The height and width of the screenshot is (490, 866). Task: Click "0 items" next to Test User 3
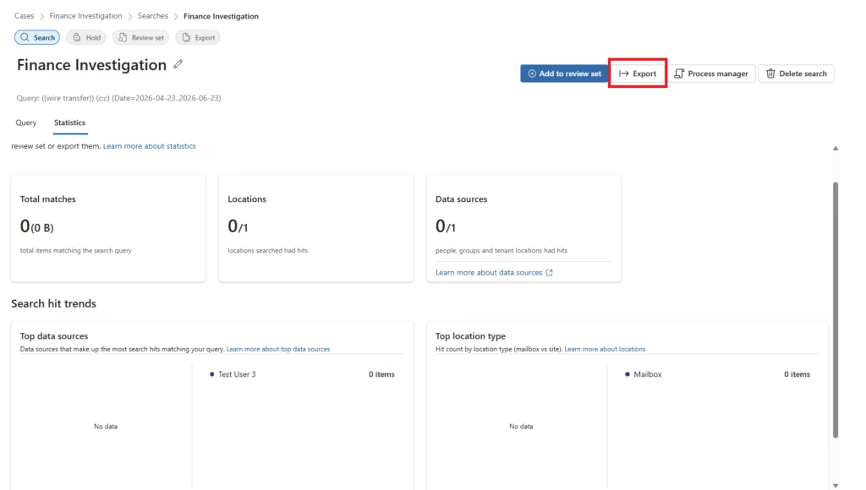point(381,374)
